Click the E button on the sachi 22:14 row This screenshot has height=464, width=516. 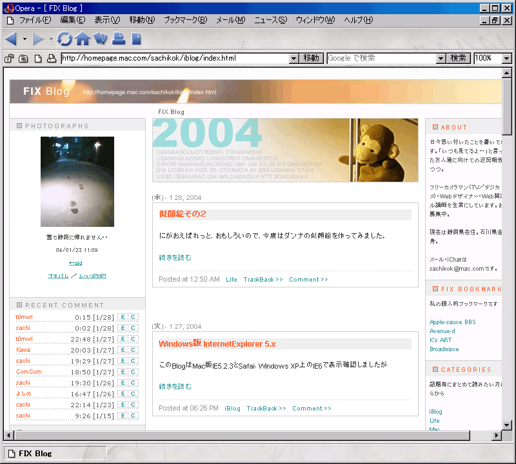pyautogui.click(x=123, y=405)
